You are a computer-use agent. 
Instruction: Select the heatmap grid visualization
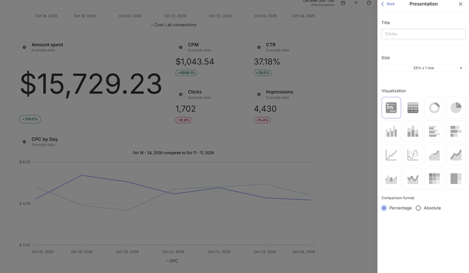434,179
